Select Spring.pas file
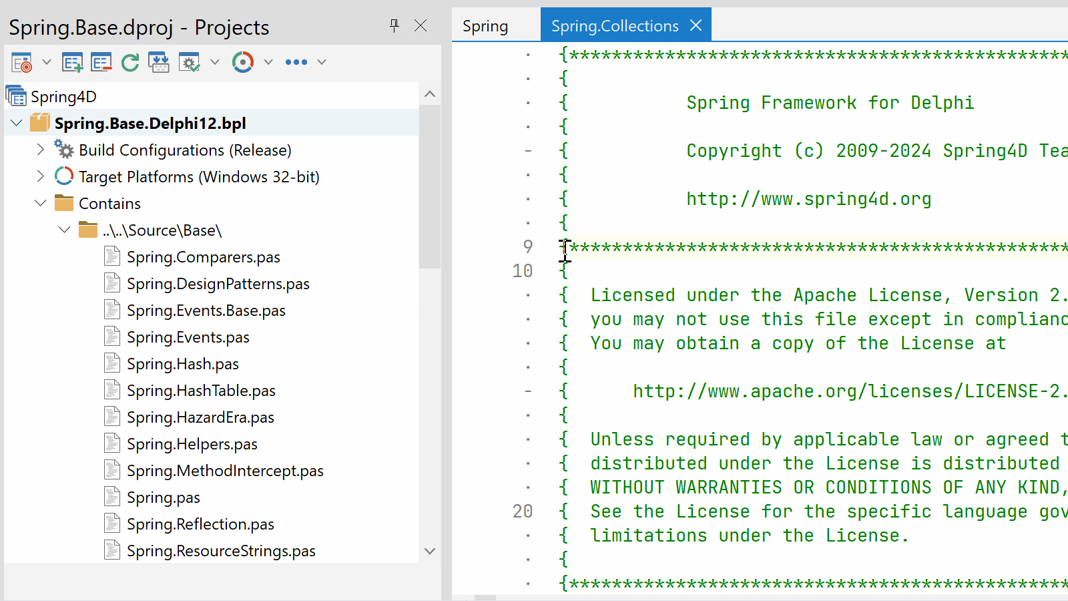The image size is (1068, 601). point(164,497)
